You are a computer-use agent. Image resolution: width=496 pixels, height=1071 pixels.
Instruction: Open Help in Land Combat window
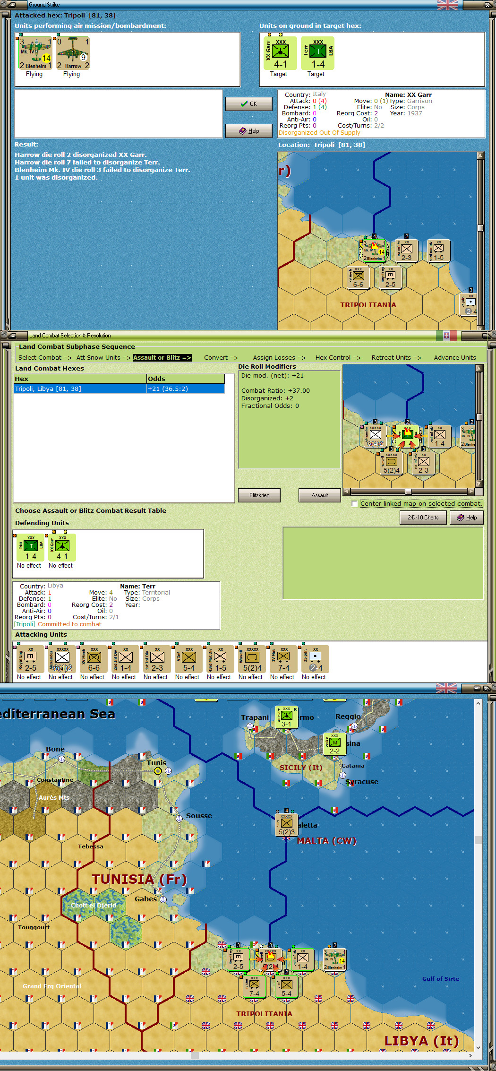(467, 518)
